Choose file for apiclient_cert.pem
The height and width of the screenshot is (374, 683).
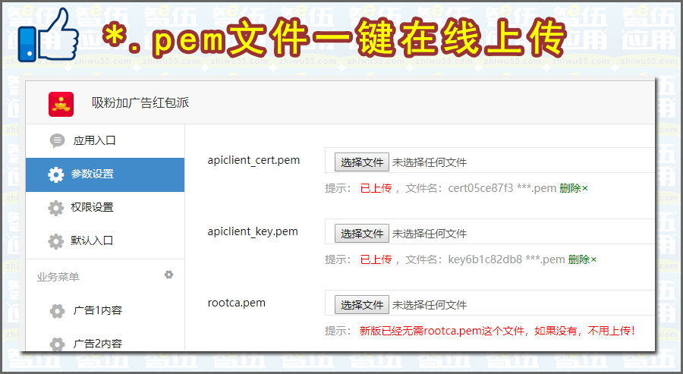362,162
